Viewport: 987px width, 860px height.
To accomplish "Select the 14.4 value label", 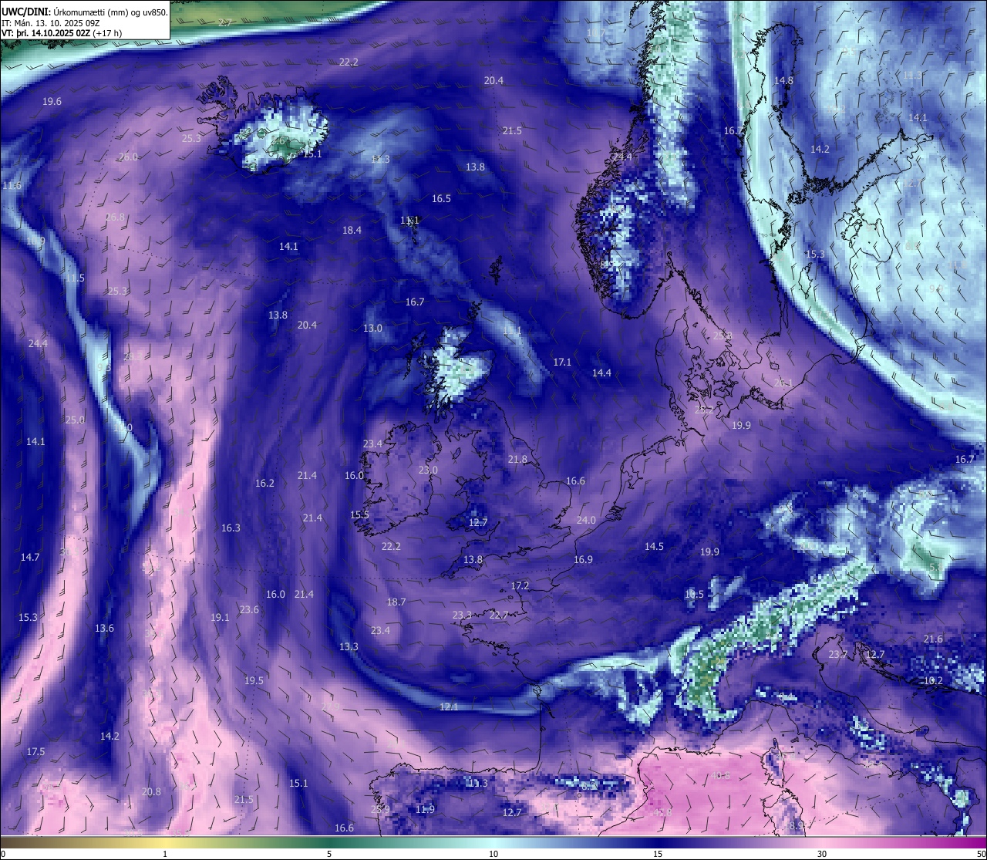I will point(601,373).
